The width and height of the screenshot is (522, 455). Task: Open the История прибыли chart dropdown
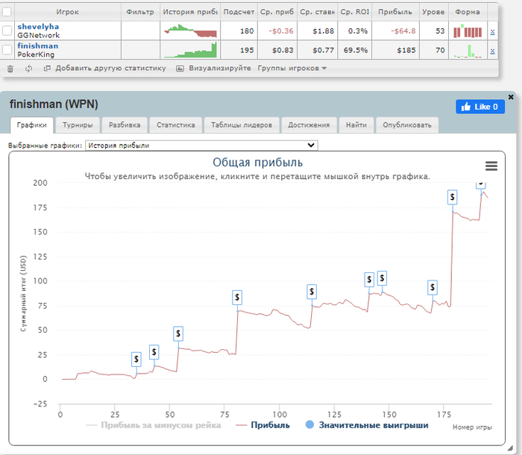(x=201, y=145)
